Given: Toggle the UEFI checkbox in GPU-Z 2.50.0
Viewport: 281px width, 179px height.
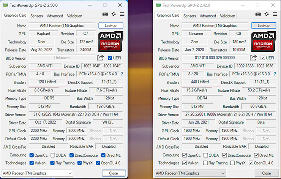Looking at the screenshot, I should coord(110,58).
